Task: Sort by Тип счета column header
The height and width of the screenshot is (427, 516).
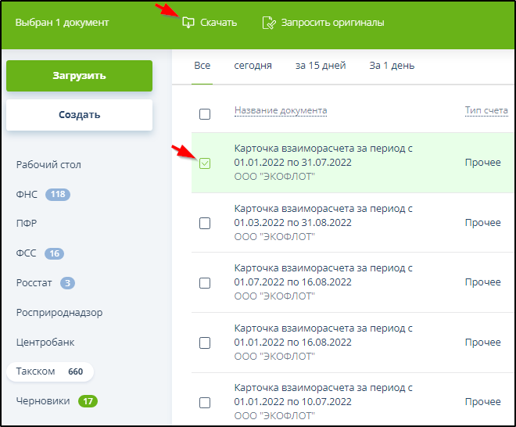Action: click(x=486, y=110)
